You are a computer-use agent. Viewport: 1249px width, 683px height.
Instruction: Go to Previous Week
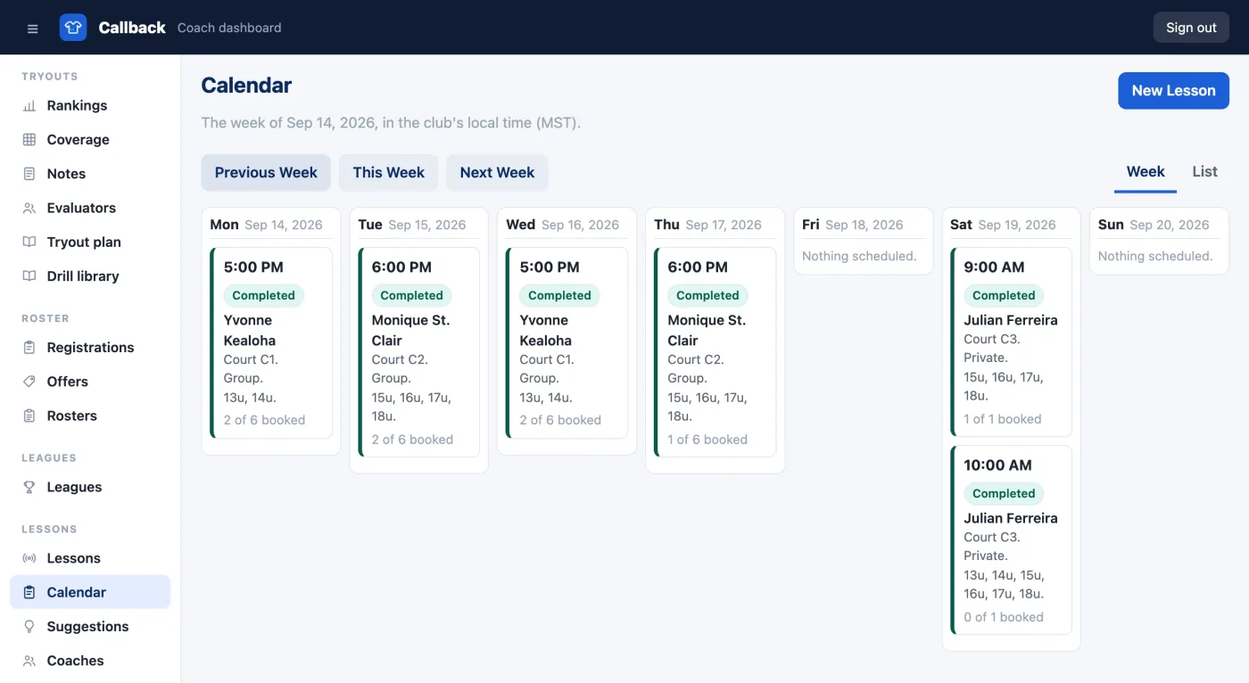click(x=266, y=173)
